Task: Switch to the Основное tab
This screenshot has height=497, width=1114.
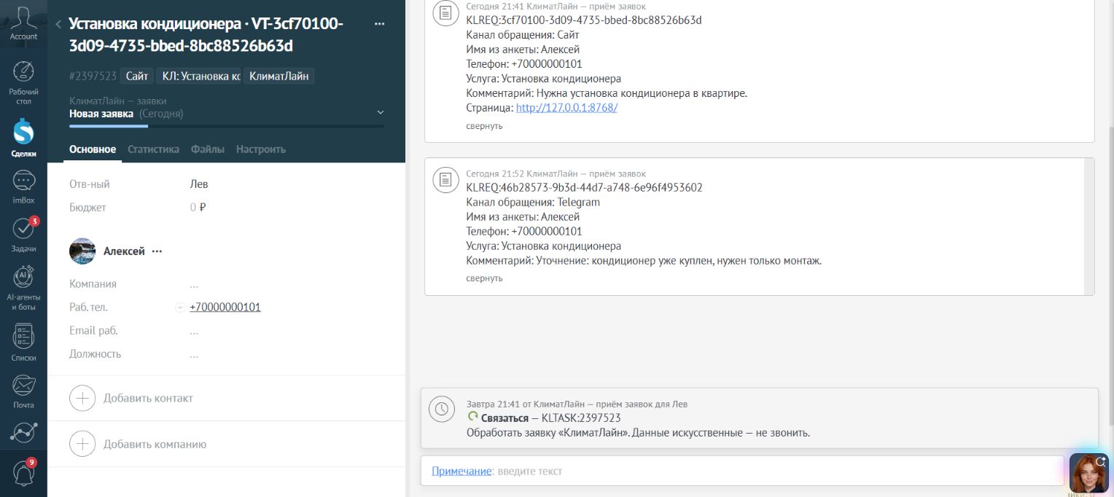Action: (x=93, y=149)
